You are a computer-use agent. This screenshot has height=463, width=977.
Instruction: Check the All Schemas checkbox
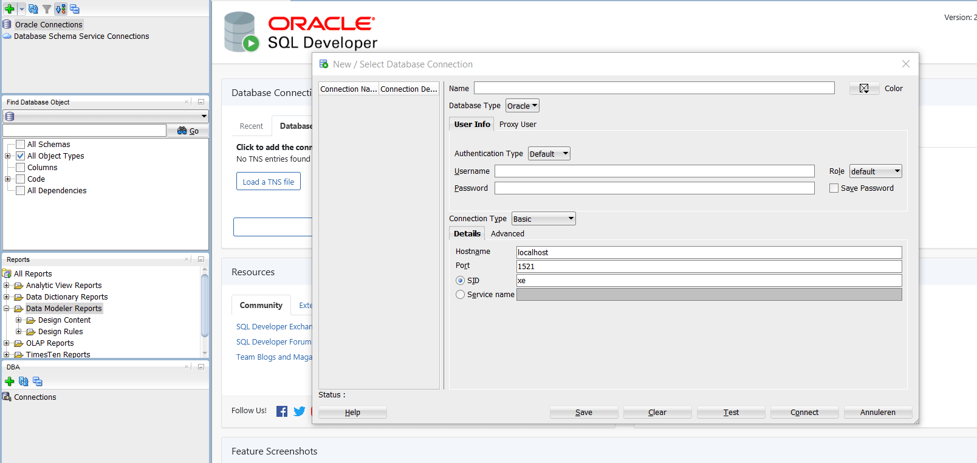tap(21, 144)
